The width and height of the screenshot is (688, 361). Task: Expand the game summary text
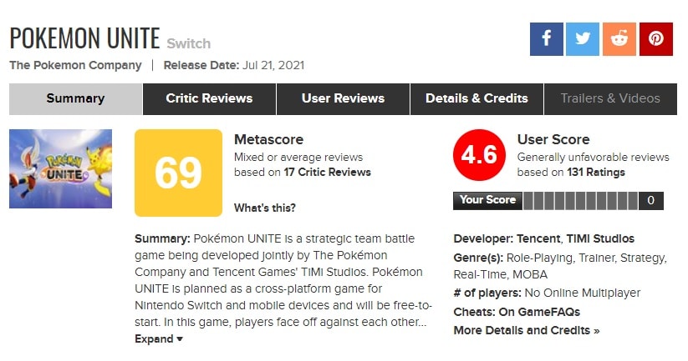pyautogui.click(x=159, y=339)
